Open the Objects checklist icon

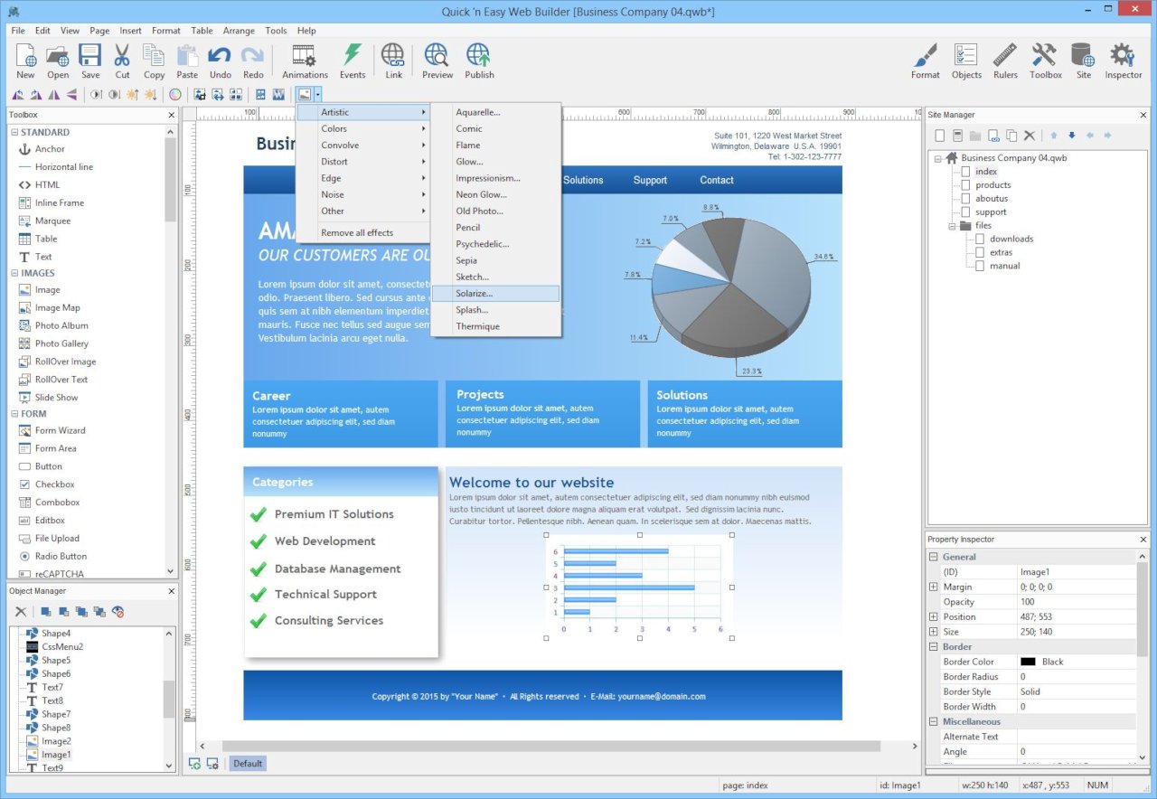[x=966, y=55]
